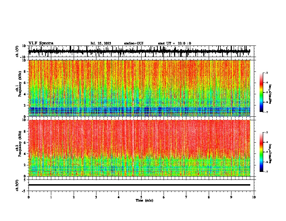Click the time axis tick label '9'
This screenshot has height=221, width=286.
(x=231, y=197)
